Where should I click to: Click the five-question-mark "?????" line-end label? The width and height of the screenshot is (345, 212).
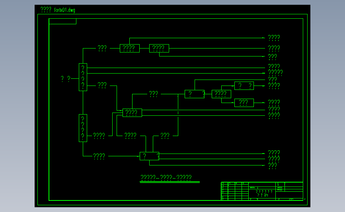coord(275,72)
